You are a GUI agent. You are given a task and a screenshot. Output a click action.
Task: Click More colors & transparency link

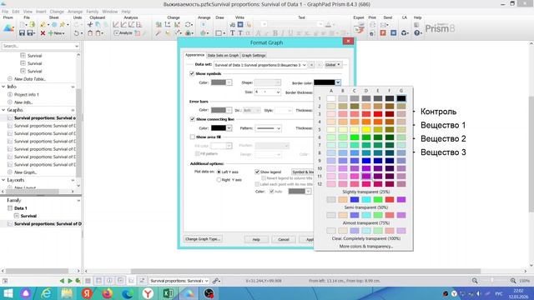(x=365, y=247)
